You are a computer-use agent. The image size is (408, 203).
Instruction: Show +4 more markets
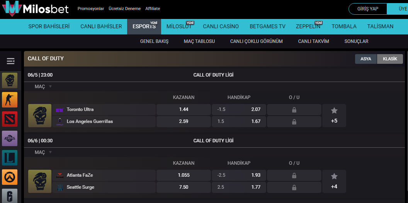click(334, 187)
